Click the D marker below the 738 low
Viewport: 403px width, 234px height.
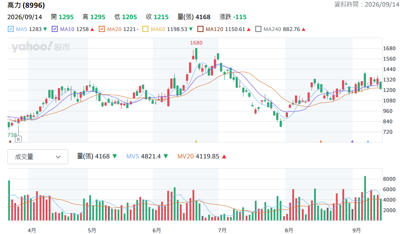(18, 139)
